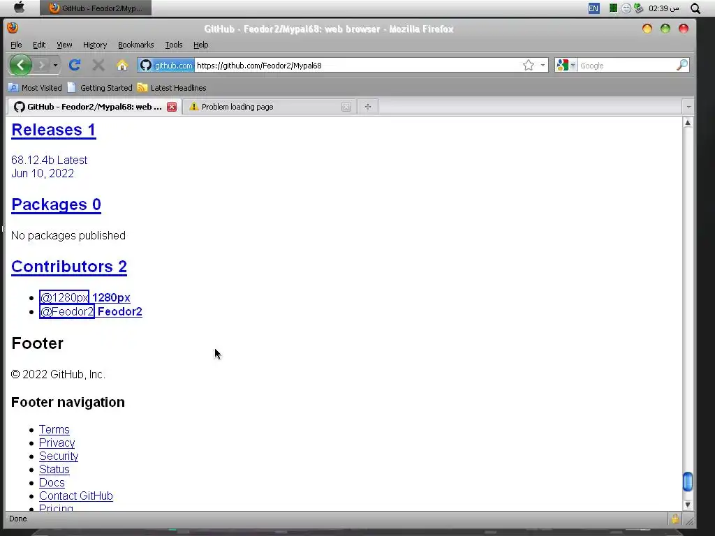Open the View menu
Image resolution: width=715 pixels, height=536 pixels.
click(64, 45)
